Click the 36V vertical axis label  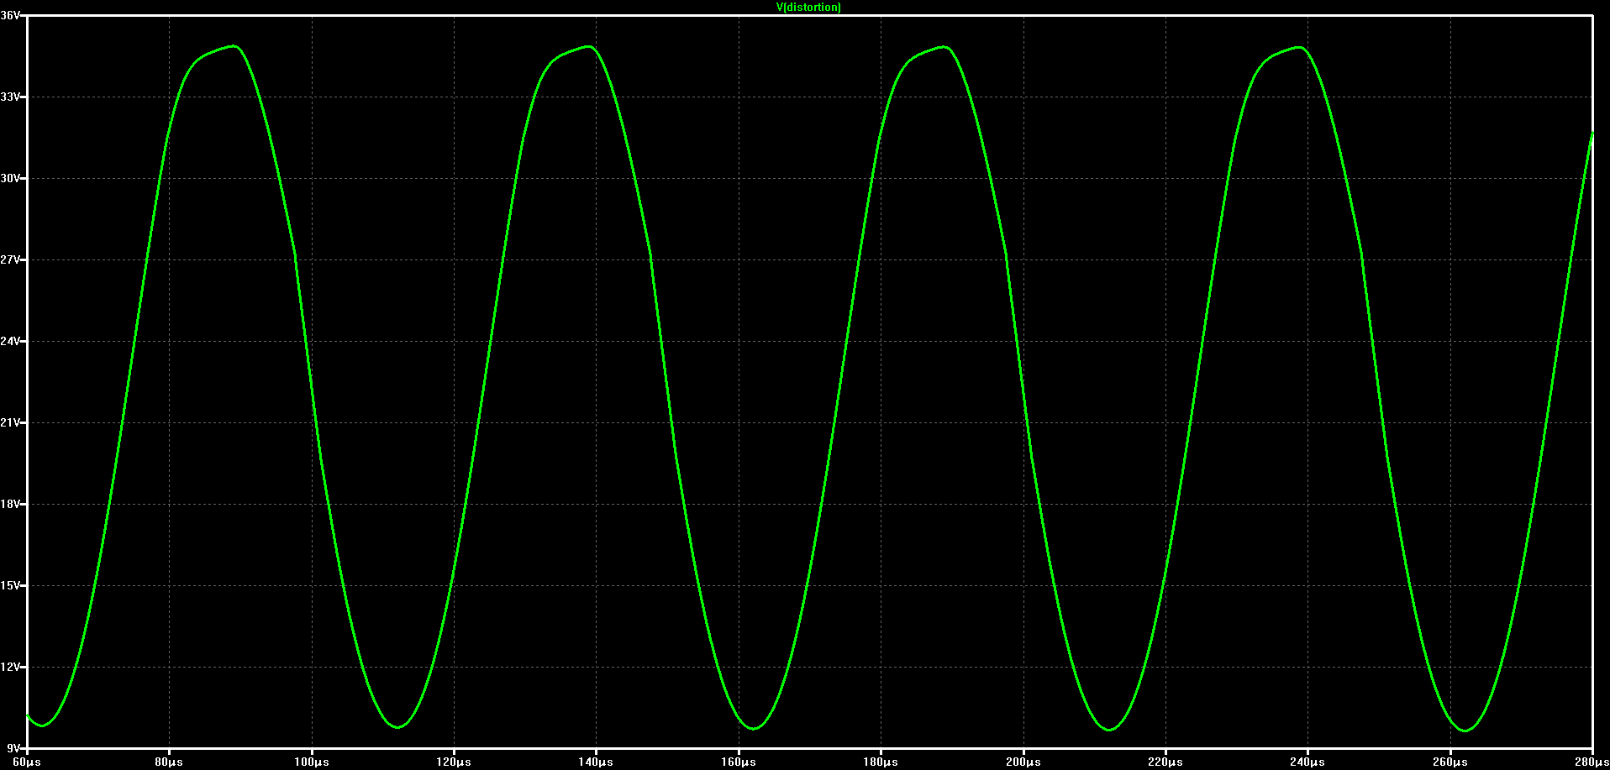[x=9, y=16]
